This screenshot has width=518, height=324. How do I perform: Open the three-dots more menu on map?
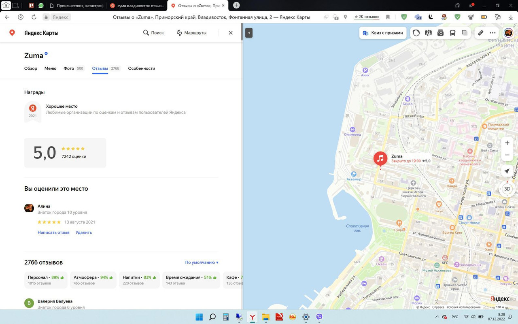point(493,33)
